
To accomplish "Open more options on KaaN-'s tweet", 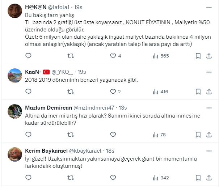I will tap(209, 72).
